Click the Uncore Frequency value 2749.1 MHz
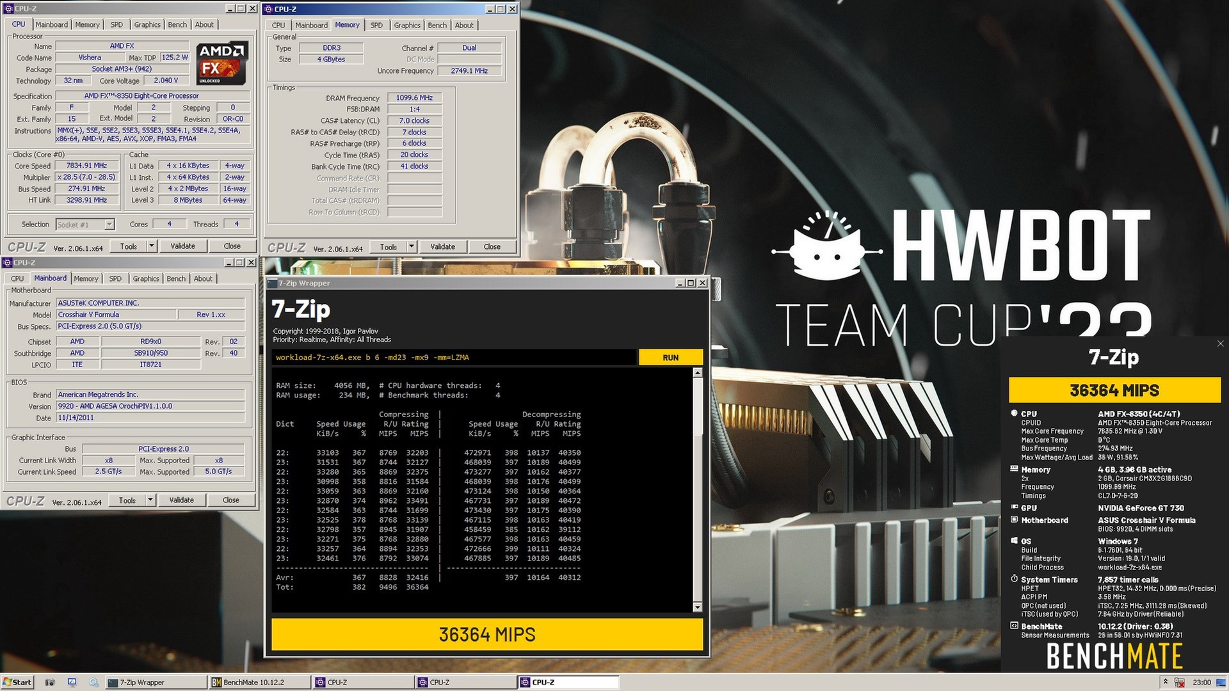Image resolution: width=1229 pixels, height=691 pixels. pyautogui.click(x=469, y=70)
